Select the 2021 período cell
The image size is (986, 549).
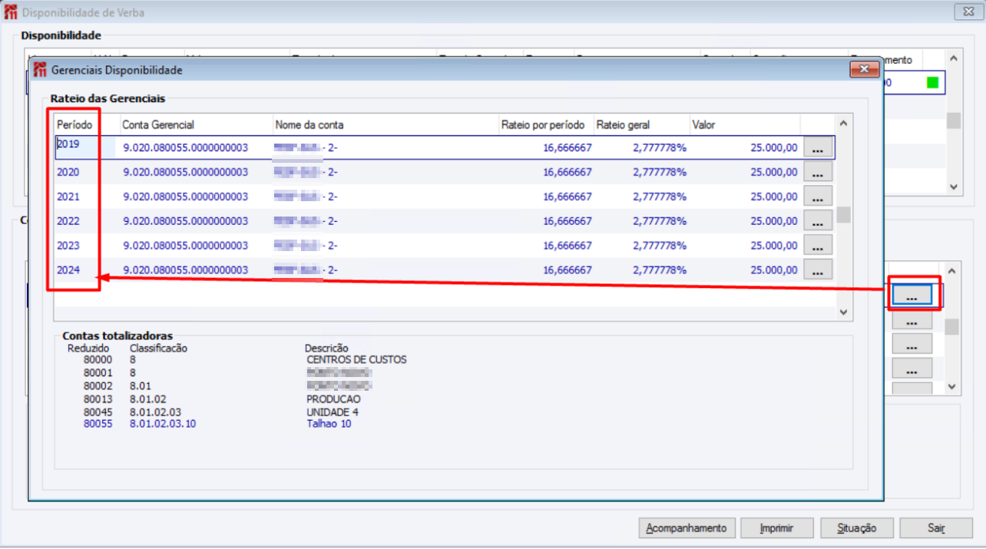pos(68,197)
